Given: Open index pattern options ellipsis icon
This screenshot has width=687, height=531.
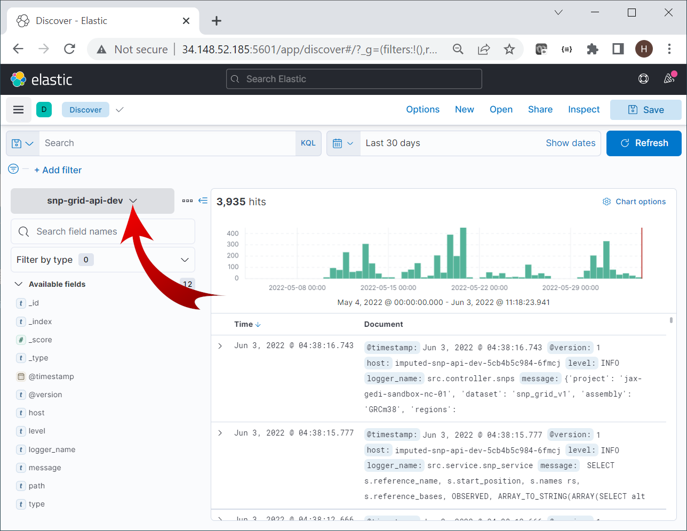Looking at the screenshot, I should [187, 201].
